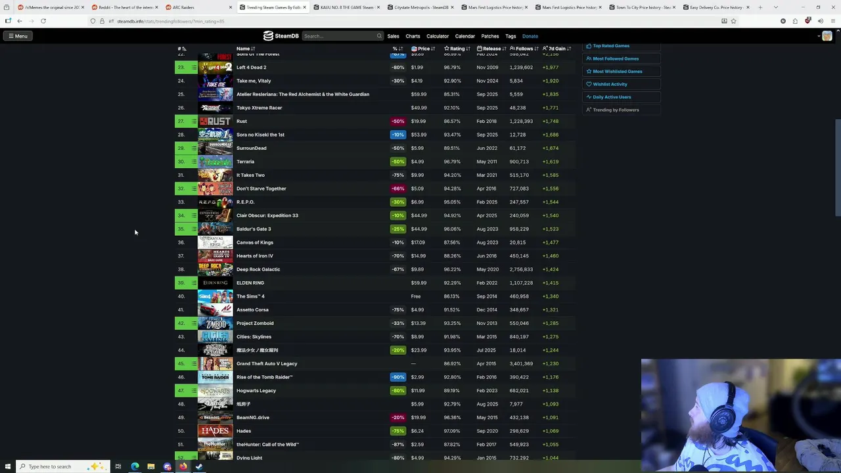Open Most Followed Games in sidebar
841x473 pixels.
coord(621,58)
